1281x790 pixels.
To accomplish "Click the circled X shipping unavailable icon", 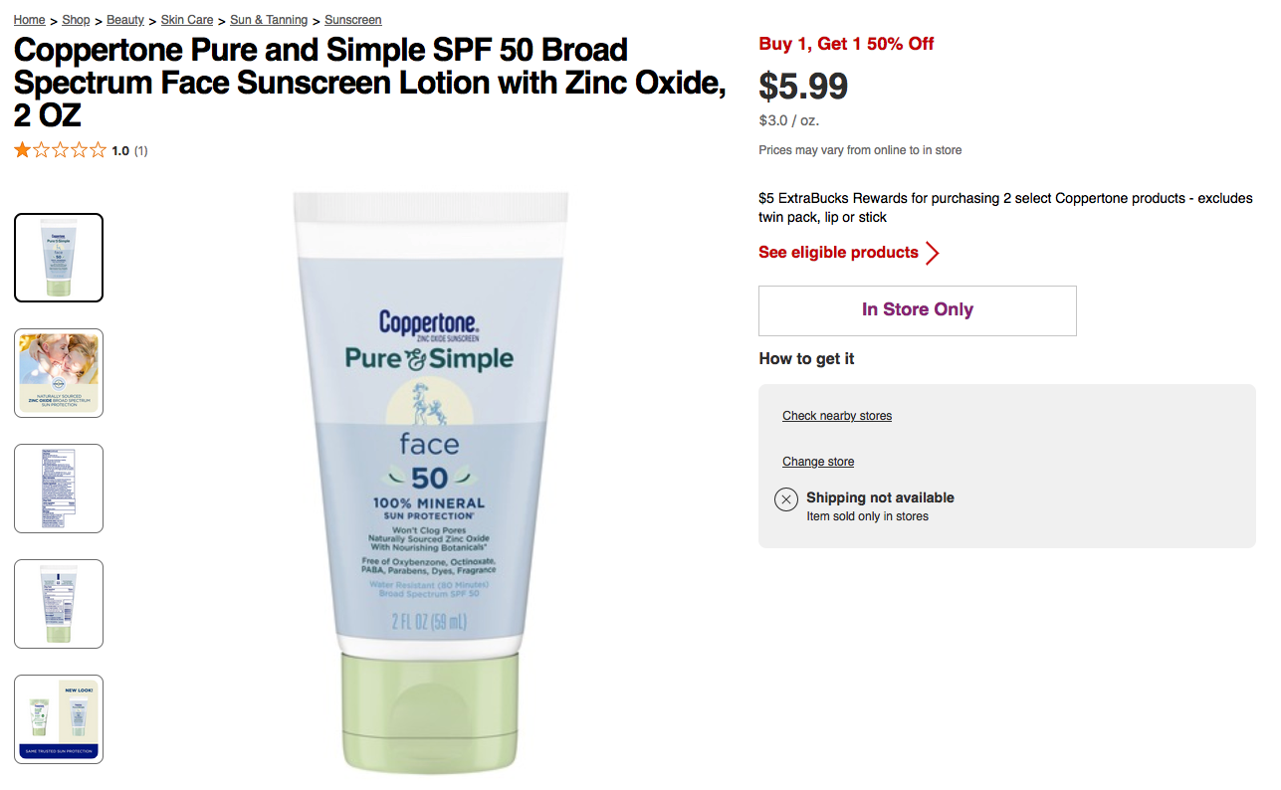I will pos(786,499).
